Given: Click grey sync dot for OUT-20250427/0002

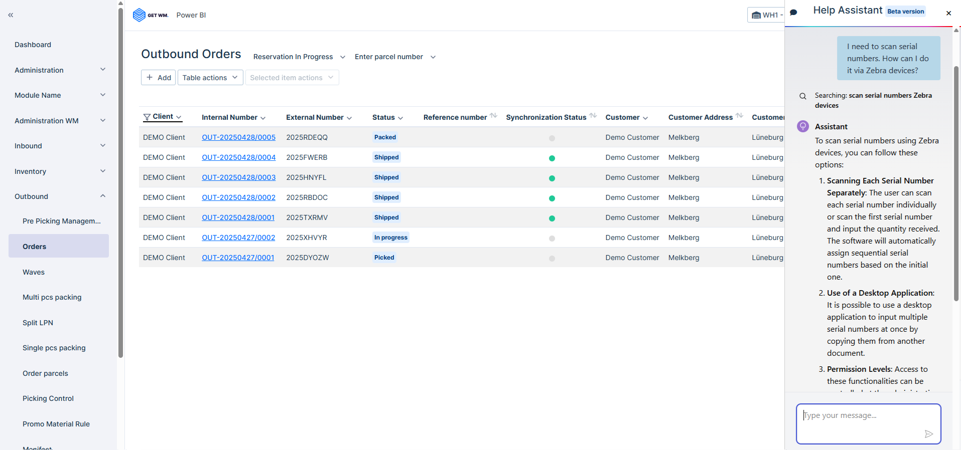Looking at the screenshot, I should [552, 239].
